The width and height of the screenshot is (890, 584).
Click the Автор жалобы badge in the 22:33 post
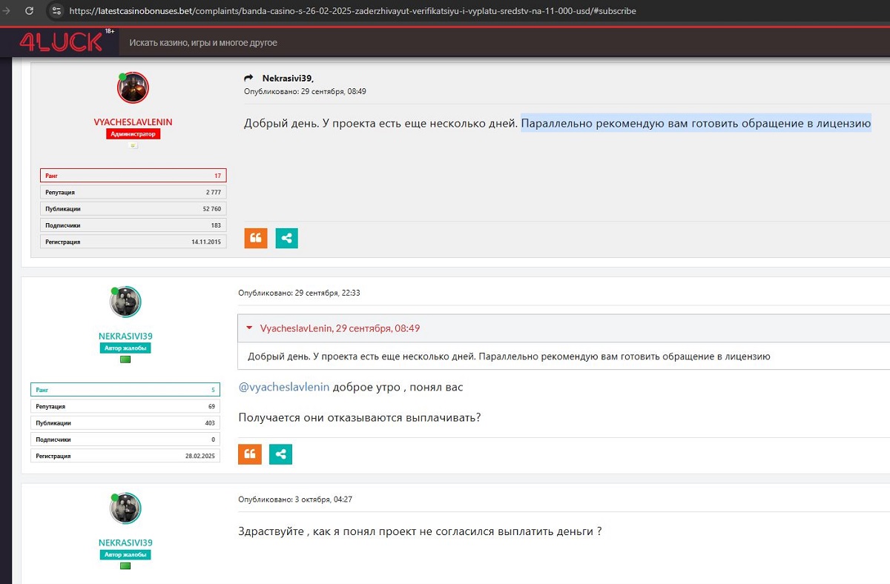[125, 348]
